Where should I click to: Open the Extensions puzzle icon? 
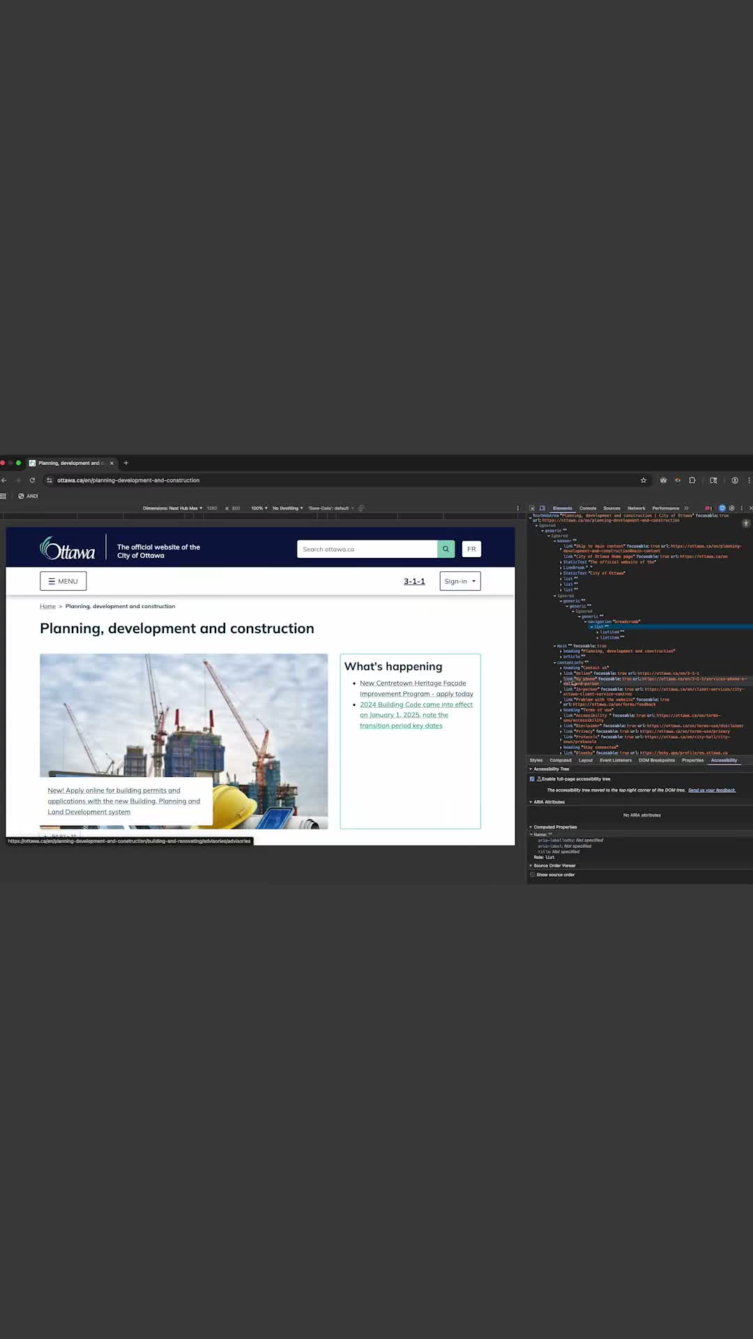pos(692,480)
